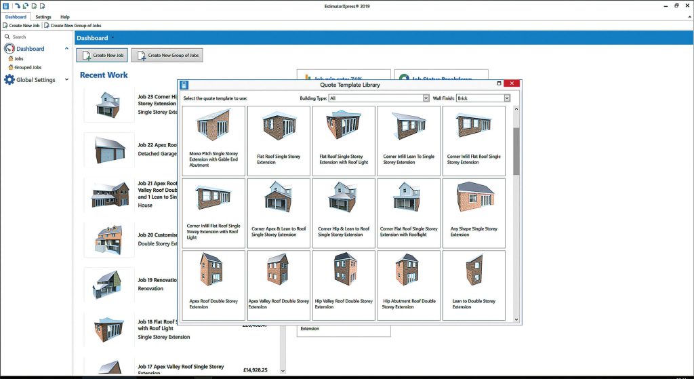Open Job 21 house thumbnail in Recent Work
This screenshot has height=379, width=694.
109,195
